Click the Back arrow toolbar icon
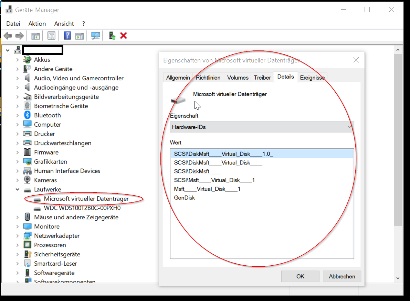The height and width of the screenshot is (301, 410). point(8,36)
